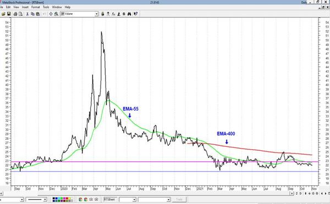
Task: Click the Save diskette icon
Action: pyautogui.click(x=9, y=14)
